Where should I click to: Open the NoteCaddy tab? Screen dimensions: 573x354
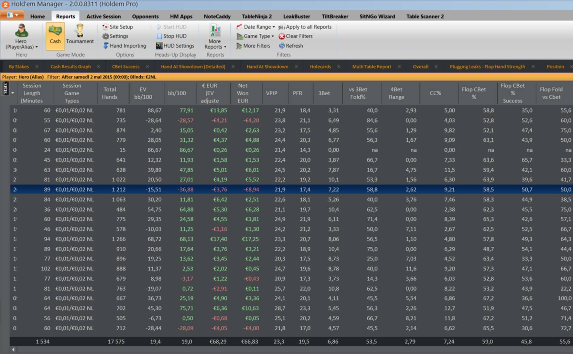(x=217, y=16)
